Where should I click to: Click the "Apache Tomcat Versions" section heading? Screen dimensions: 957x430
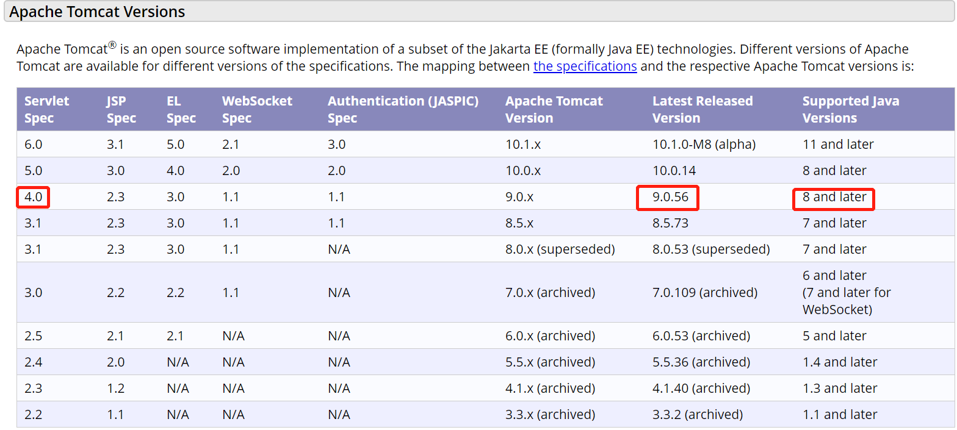click(x=98, y=12)
